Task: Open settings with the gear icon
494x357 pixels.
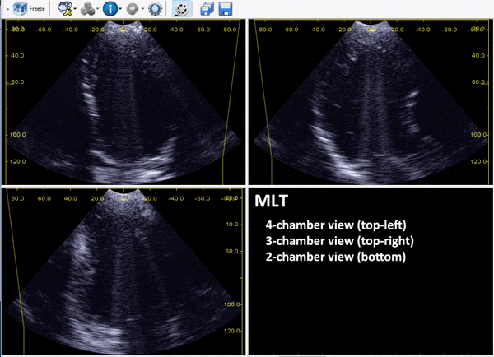Action: point(156,10)
